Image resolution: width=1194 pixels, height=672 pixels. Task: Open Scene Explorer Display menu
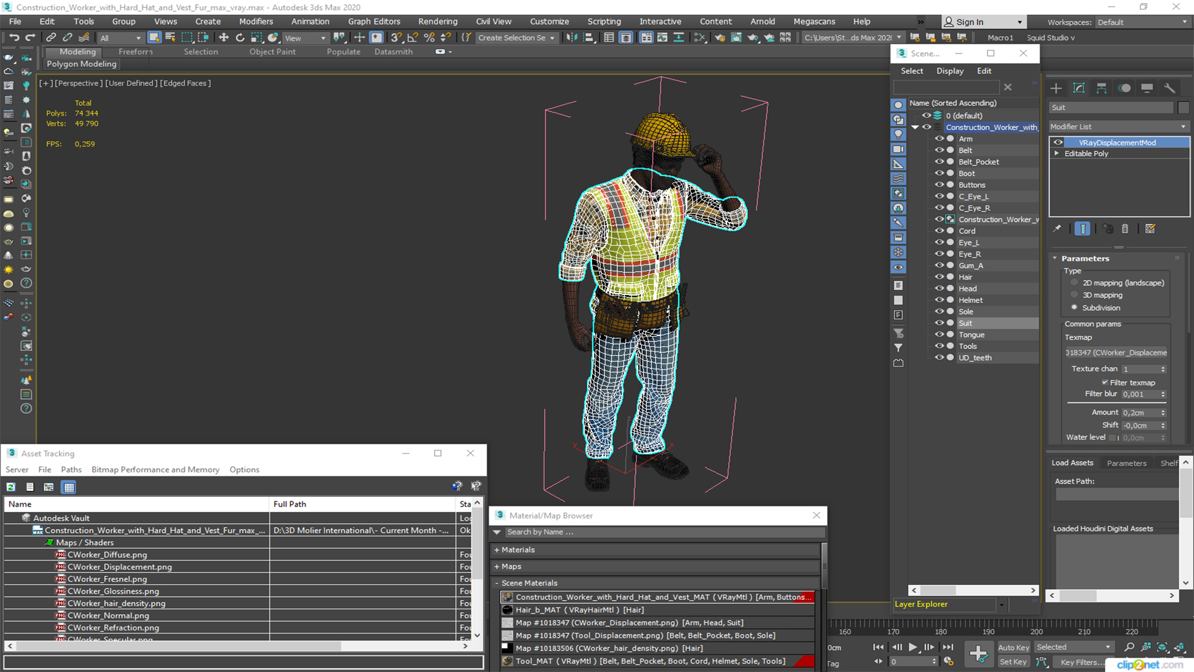coord(950,71)
